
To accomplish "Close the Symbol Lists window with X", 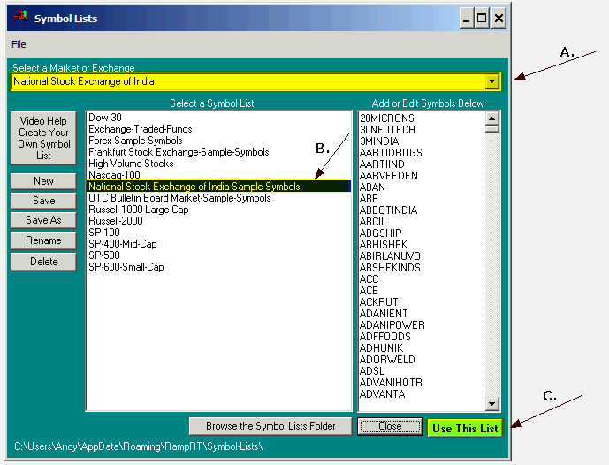I will tap(499, 19).
